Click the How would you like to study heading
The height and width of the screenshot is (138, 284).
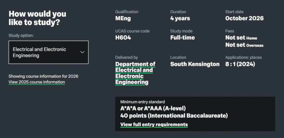coord(37,19)
